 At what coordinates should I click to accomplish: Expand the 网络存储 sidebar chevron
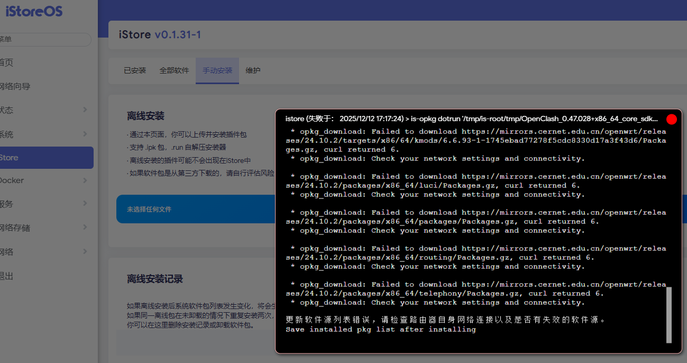coord(85,228)
